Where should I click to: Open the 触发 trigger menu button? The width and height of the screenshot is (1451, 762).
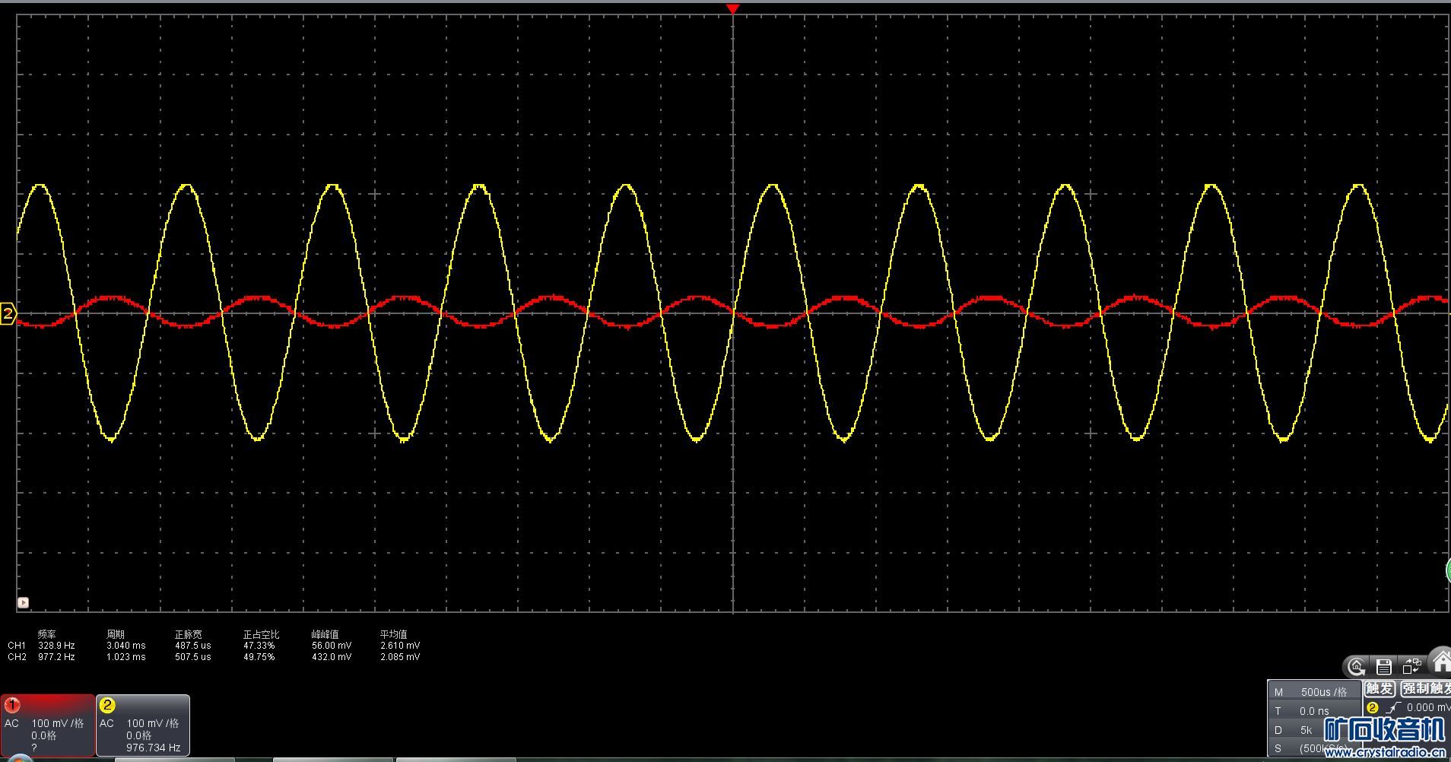click(x=1380, y=688)
